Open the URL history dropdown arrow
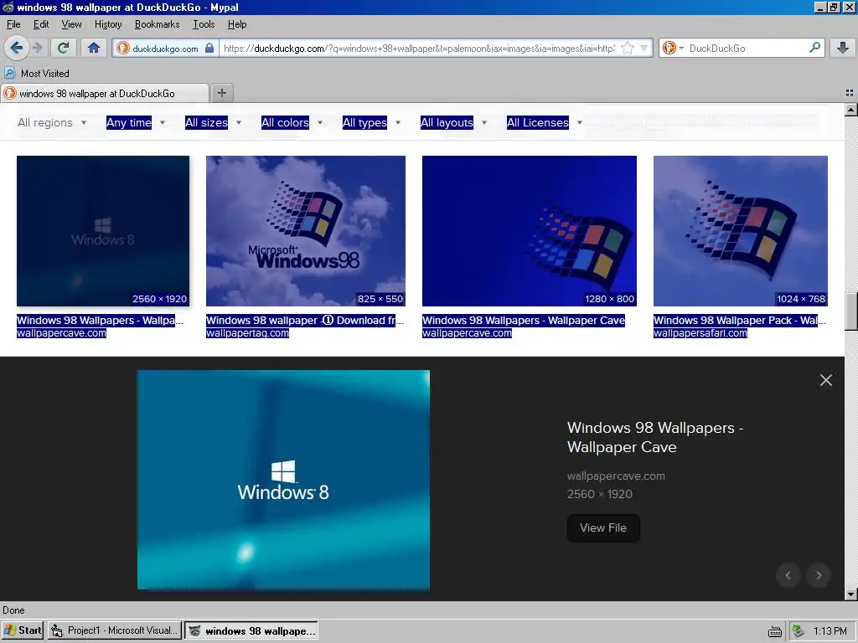 coord(644,48)
